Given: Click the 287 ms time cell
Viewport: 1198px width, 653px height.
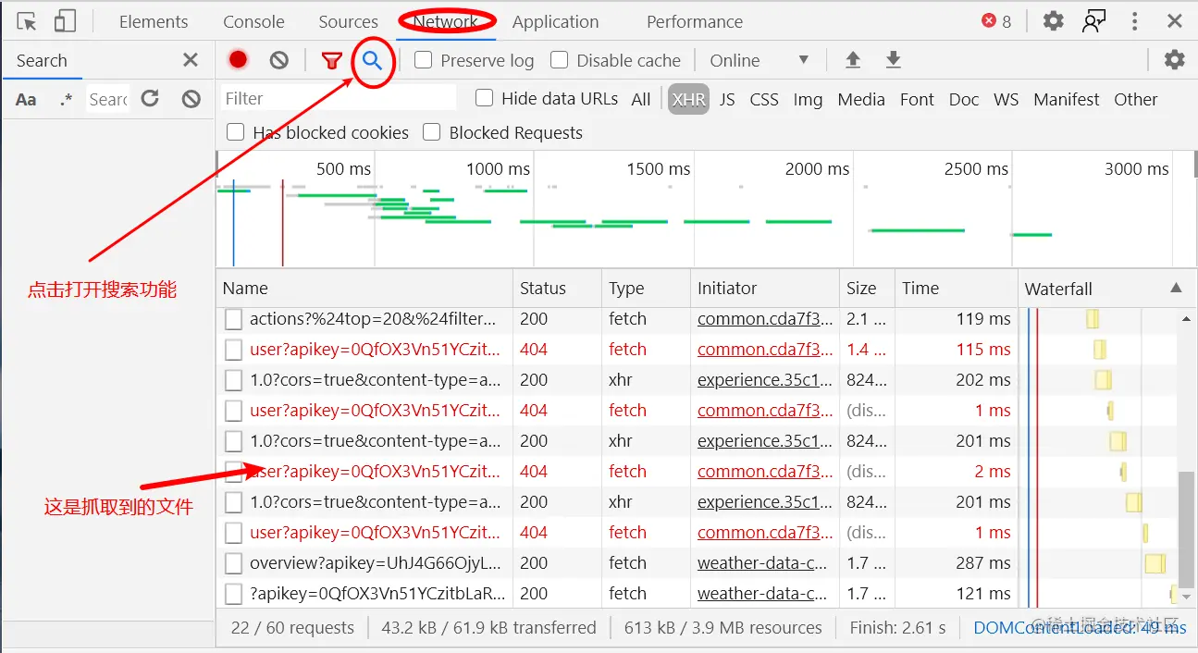Looking at the screenshot, I should point(983,562).
